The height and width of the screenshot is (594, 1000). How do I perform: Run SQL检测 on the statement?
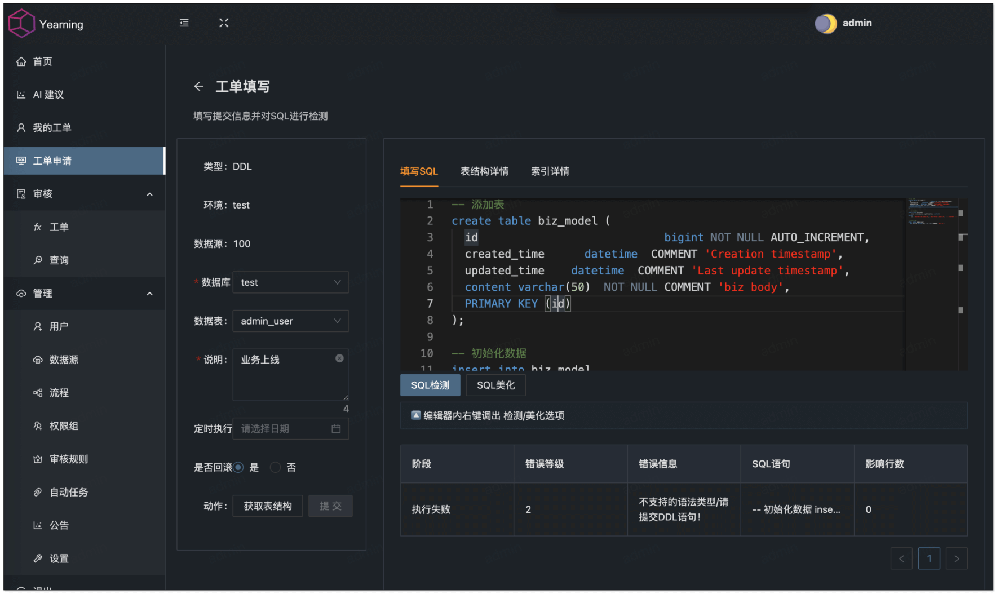(430, 385)
